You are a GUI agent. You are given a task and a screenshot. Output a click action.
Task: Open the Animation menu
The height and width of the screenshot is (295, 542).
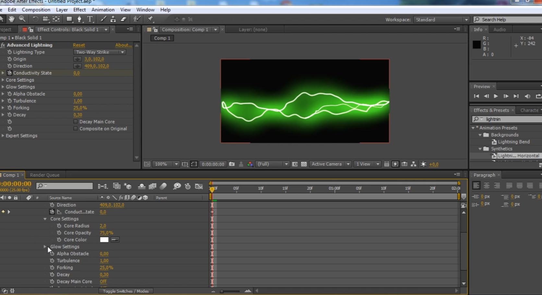pyautogui.click(x=103, y=10)
